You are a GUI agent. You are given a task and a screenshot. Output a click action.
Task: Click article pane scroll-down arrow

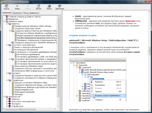click(x=149, y=111)
